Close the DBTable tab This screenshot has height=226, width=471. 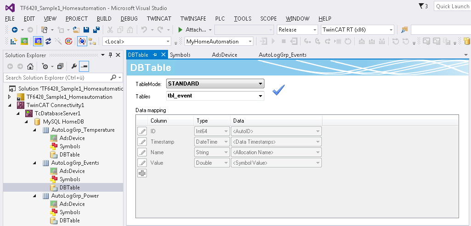163,54
